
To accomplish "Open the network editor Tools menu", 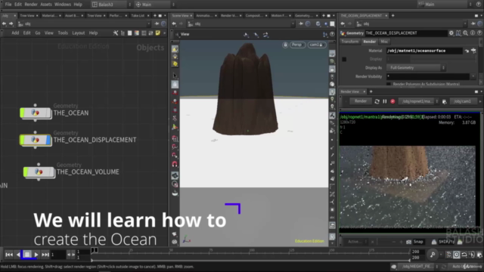I will click(x=63, y=32).
